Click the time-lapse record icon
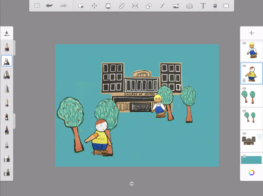 tap(215, 6)
